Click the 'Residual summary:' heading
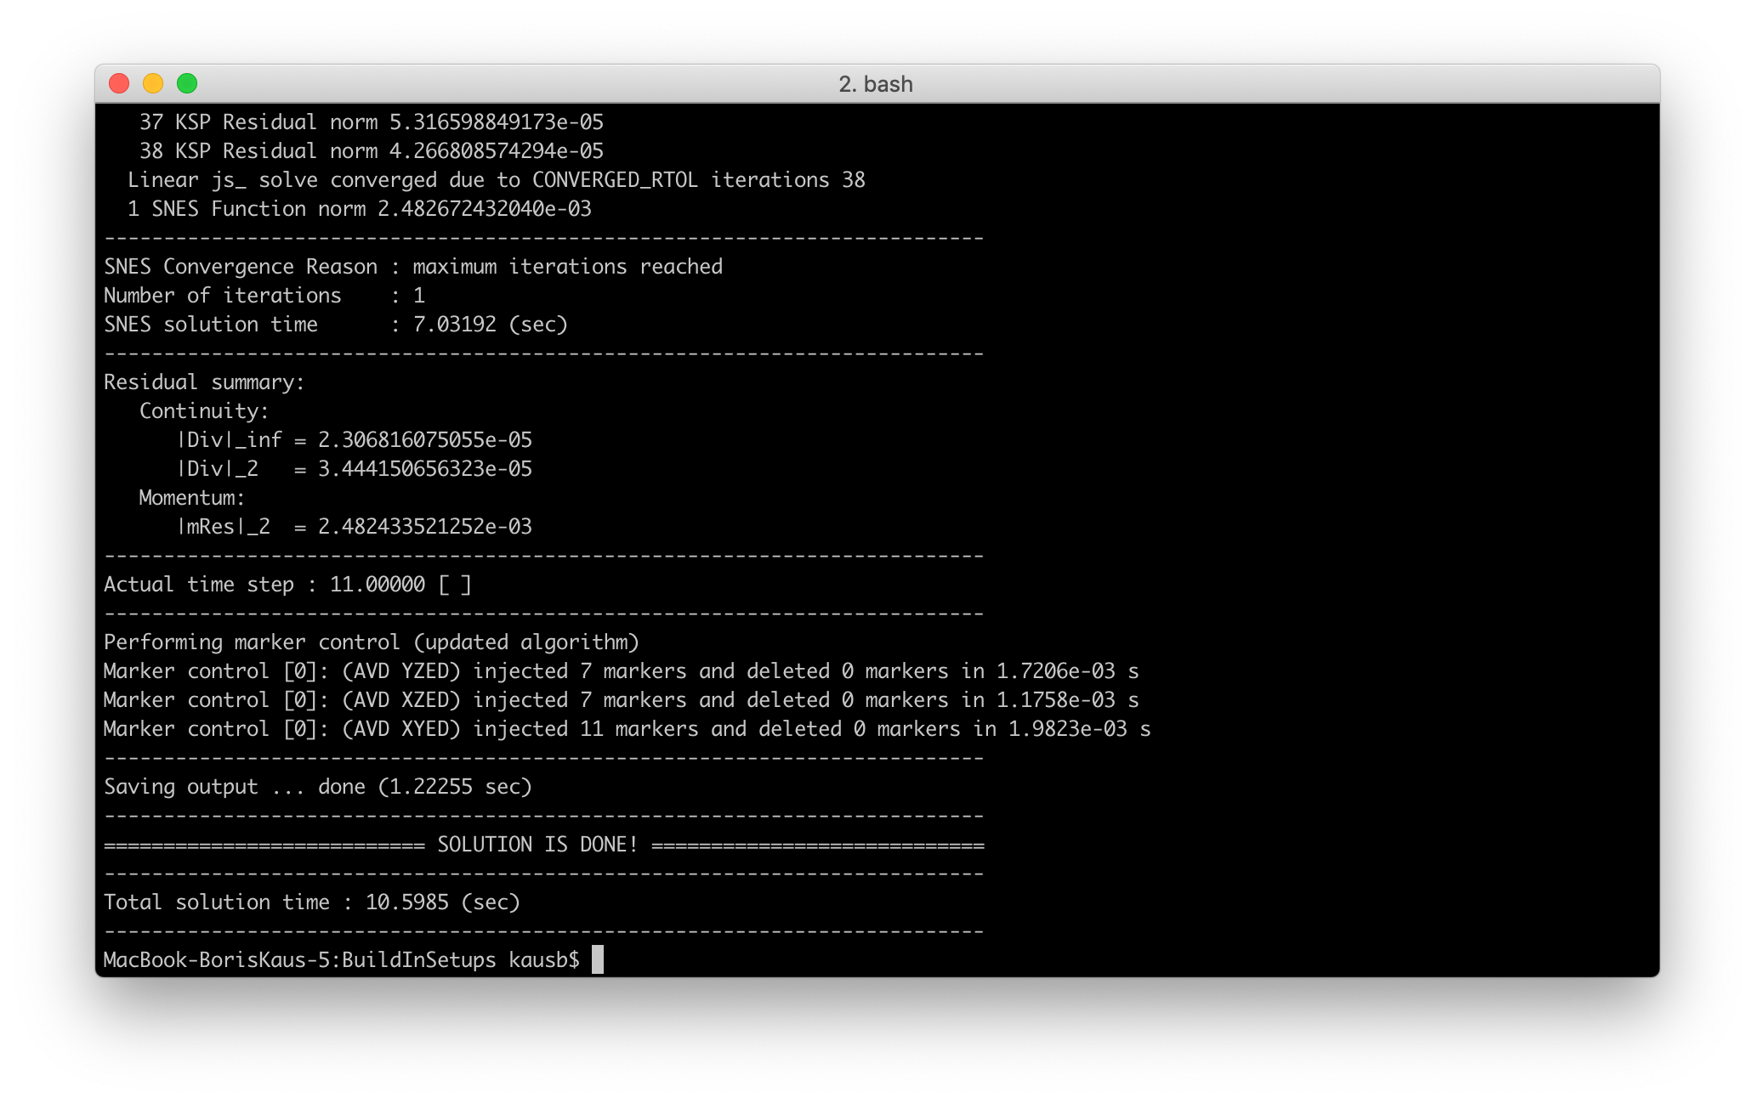The height and width of the screenshot is (1103, 1755). coord(204,382)
